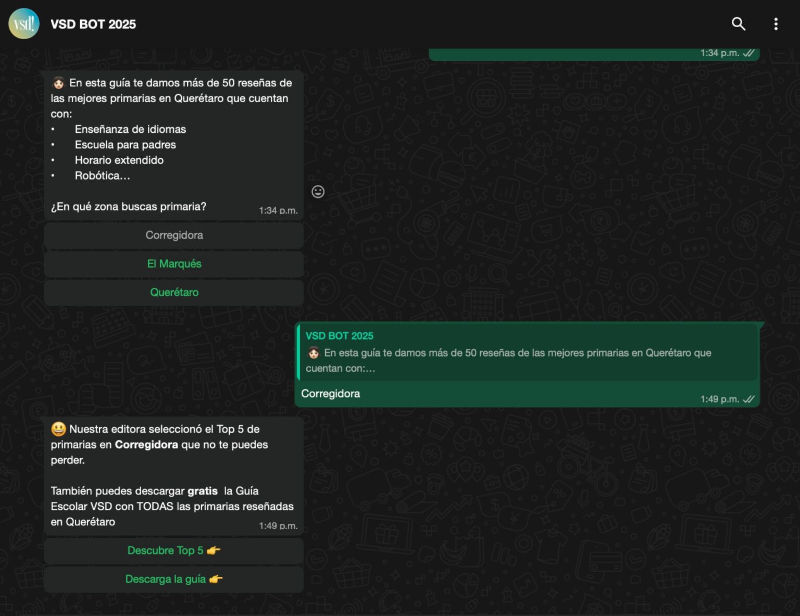Click the 1:49 p.m. timestamp on sent reply
The width and height of the screenshot is (800, 616).
(719, 399)
